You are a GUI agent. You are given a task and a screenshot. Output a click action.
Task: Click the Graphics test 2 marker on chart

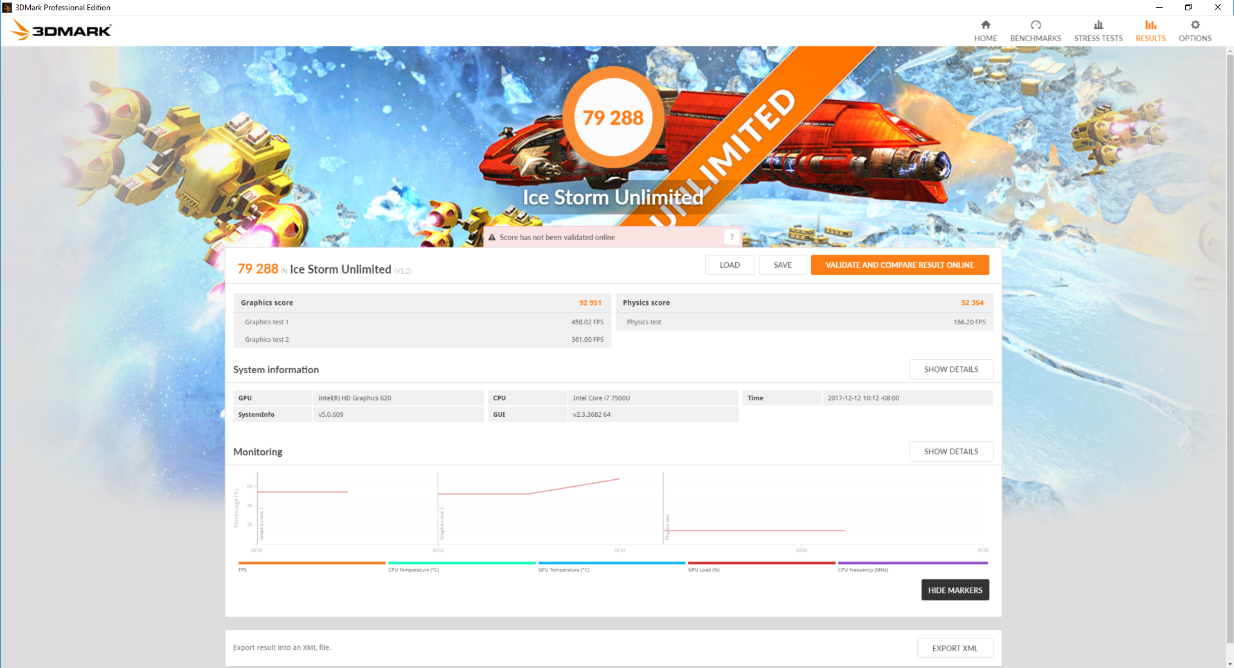pyautogui.click(x=442, y=523)
